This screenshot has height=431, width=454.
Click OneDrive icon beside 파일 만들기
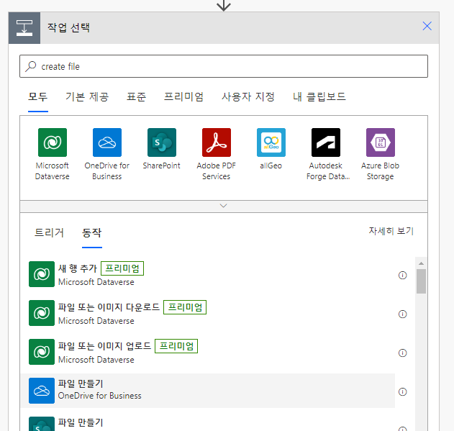(42, 391)
